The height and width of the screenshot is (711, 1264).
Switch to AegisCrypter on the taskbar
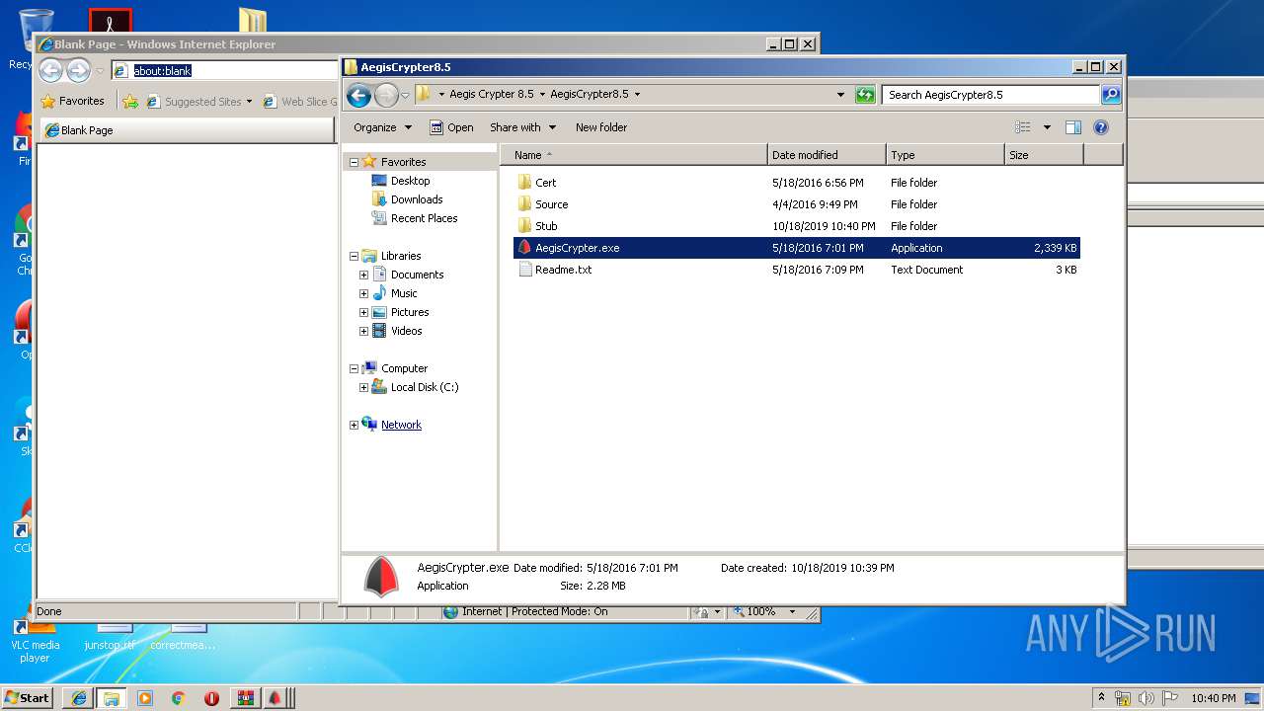coord(276,698)
